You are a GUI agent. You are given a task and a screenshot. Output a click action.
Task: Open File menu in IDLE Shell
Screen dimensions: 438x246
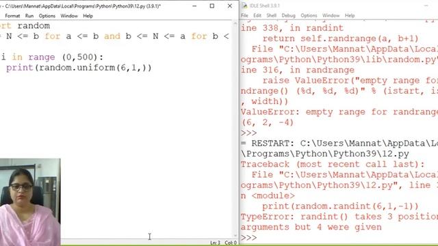click(244, 15)
